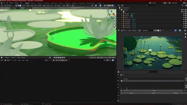Open the Render menu
This screenshot has height=105, width=187.
pyautogui.click(x=11, y=3)
